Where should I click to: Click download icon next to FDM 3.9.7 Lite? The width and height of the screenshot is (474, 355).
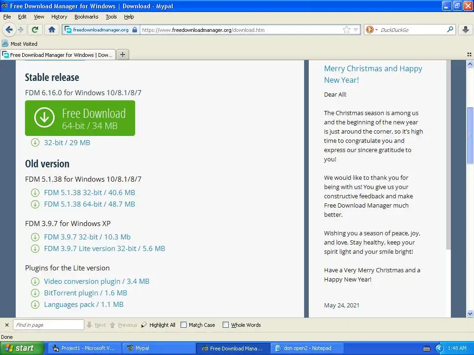pyautogui.click(x=35, y=249)
